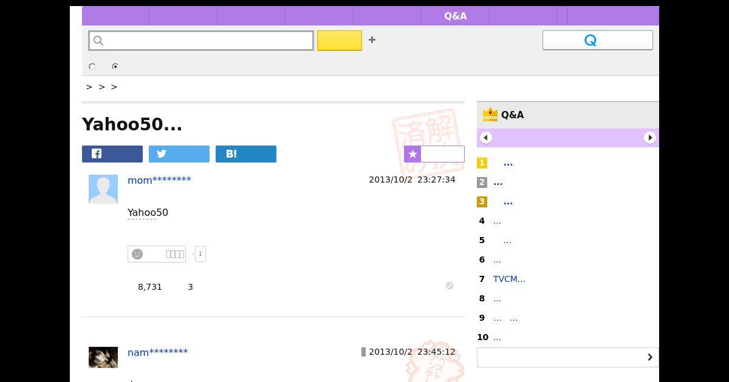Open the TVCM... ranking link

point(509,279)
